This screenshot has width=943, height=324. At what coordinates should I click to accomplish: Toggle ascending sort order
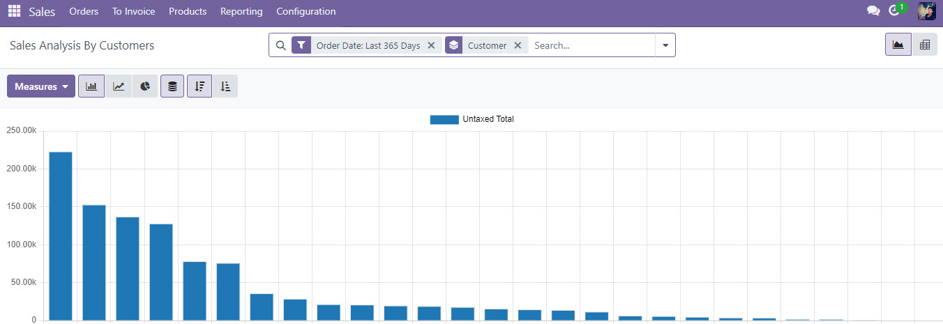point(225,86)
